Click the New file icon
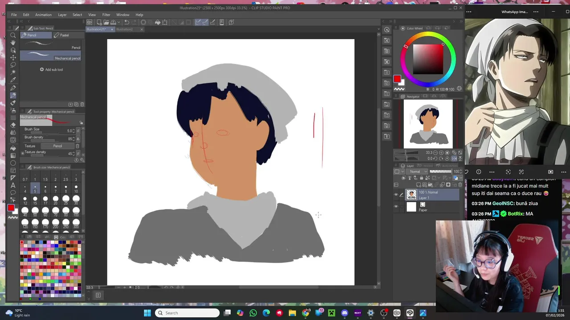This screenshot has height=320, width=570. (99, 22)
